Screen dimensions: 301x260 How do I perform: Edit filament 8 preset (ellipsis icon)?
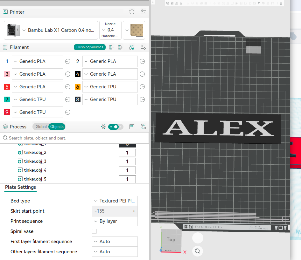tap(142, 99)
